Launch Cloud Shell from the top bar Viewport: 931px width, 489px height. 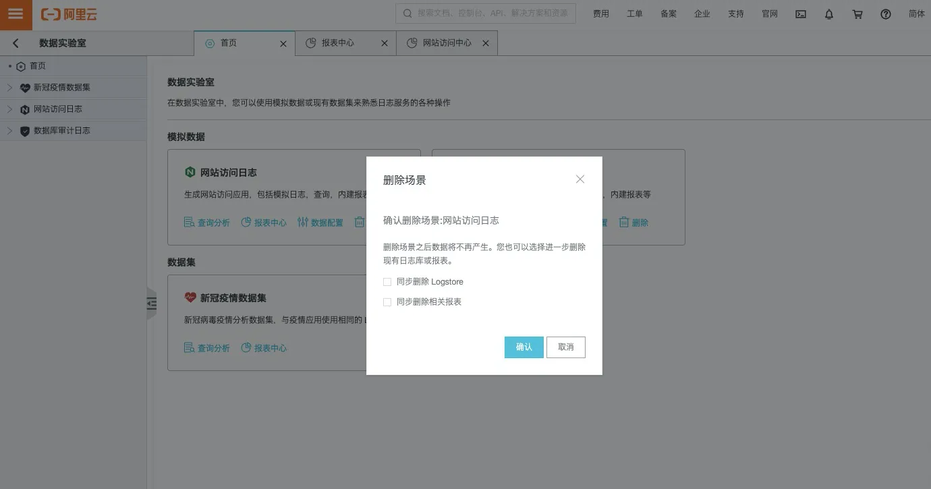(x=801, y=14)
